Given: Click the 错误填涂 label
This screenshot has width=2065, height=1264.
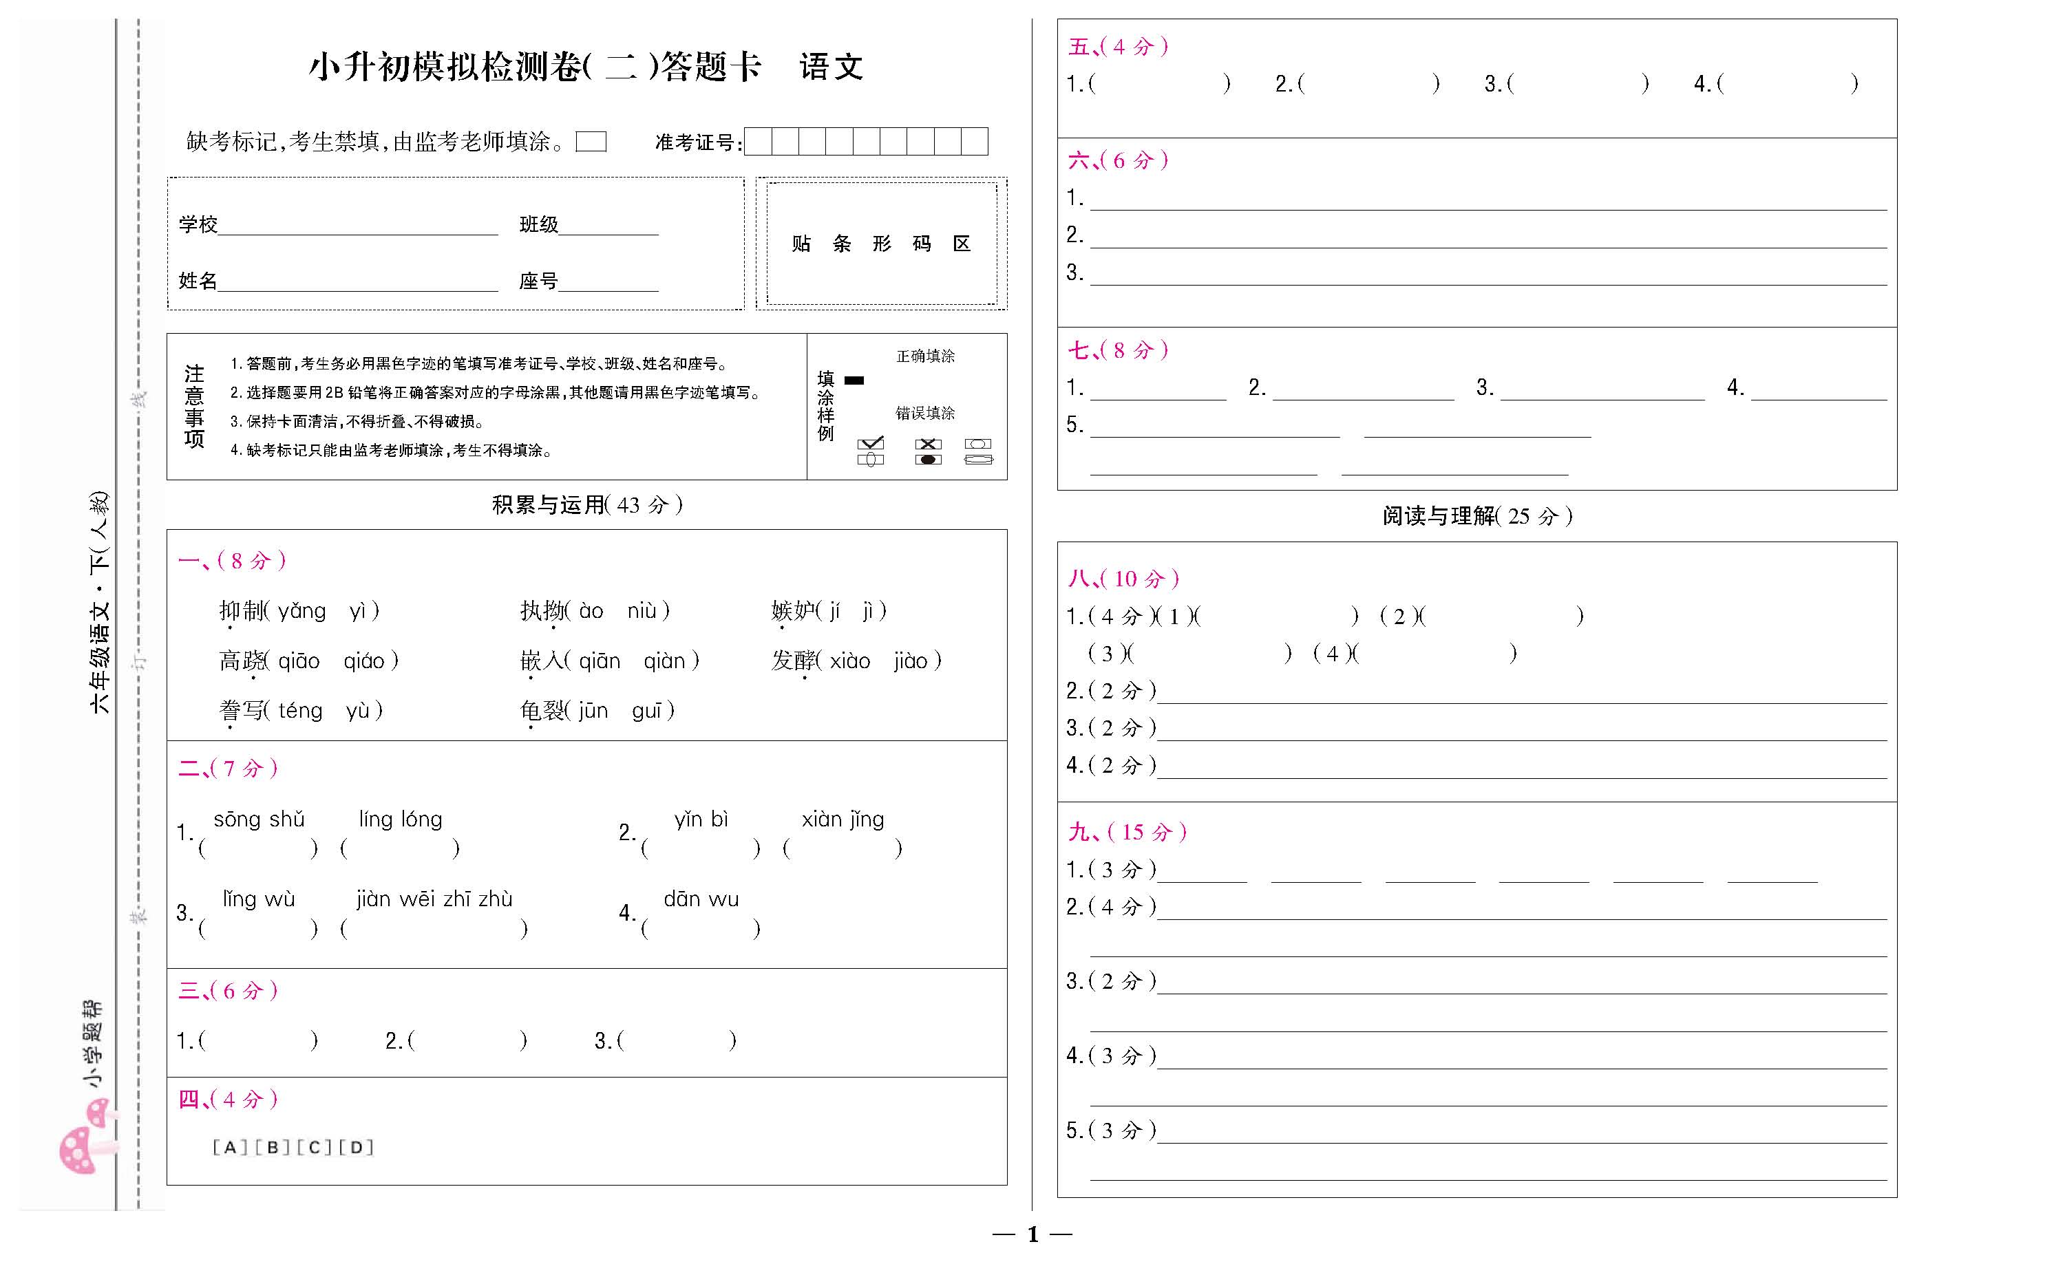Looking at the screenshot, I should point(925,413).
